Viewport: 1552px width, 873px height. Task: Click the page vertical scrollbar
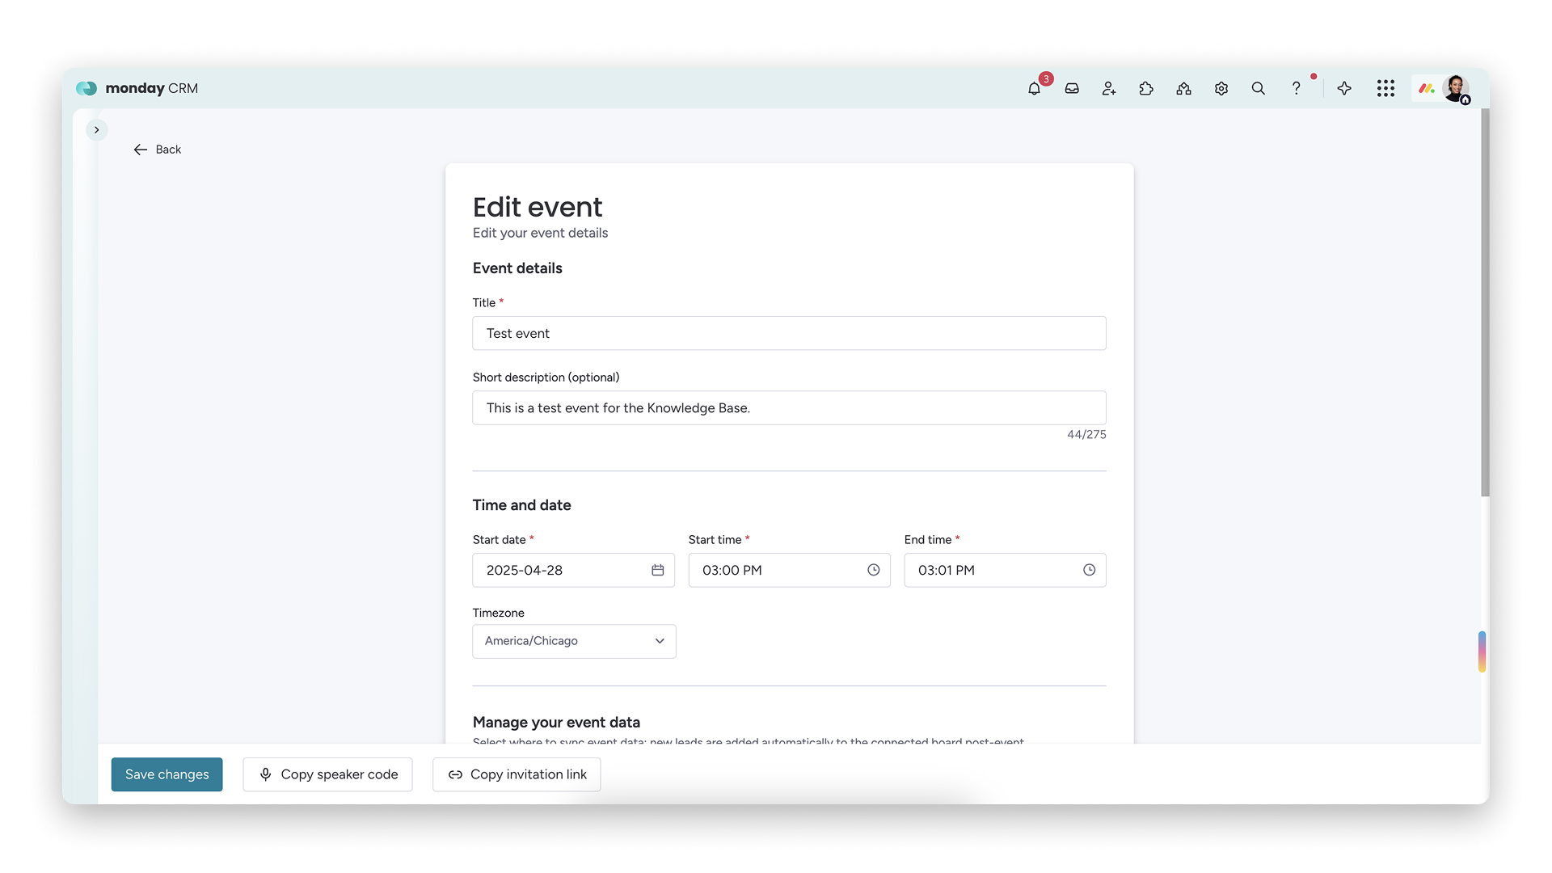point(1485,303)
